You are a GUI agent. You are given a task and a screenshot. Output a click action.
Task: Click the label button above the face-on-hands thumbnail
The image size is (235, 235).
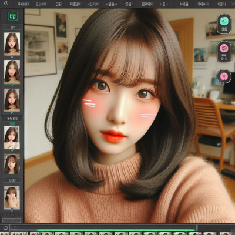(x=12, y=180)
